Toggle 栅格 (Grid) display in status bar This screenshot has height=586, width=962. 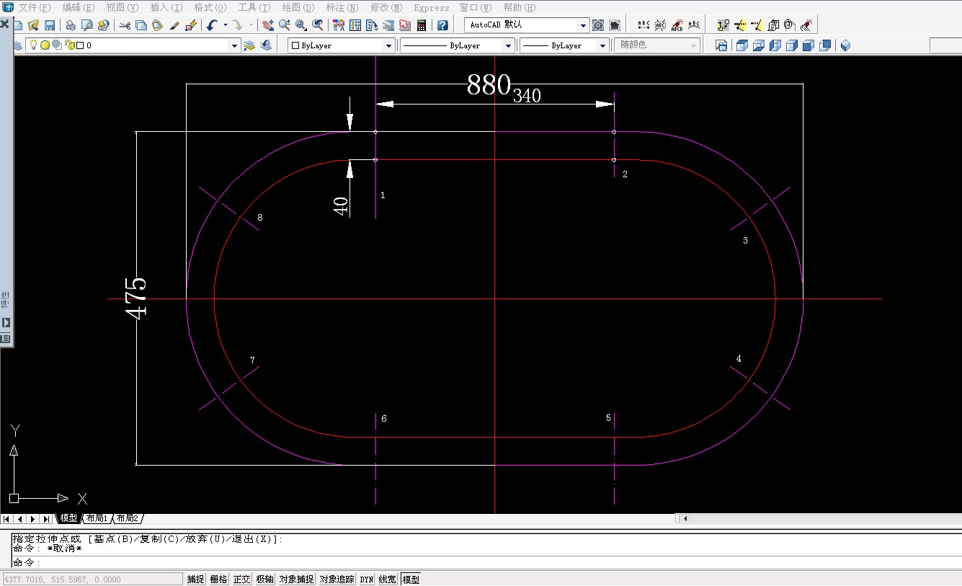(218, 579)
